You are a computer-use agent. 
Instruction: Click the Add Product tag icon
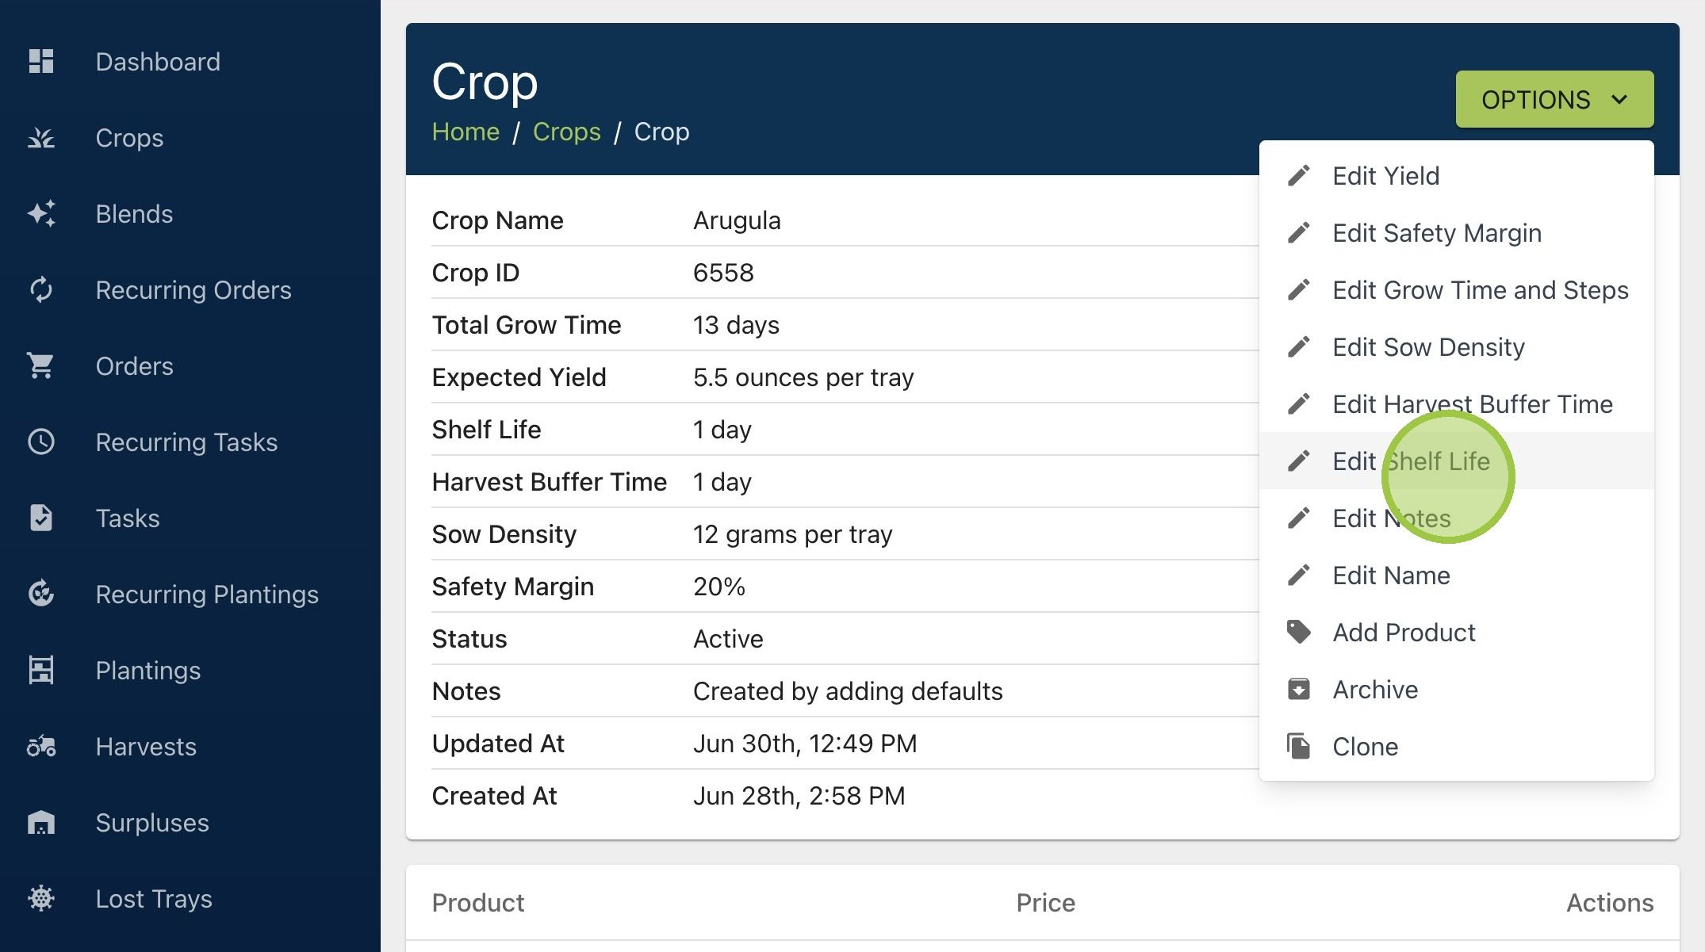point(1298,632)
